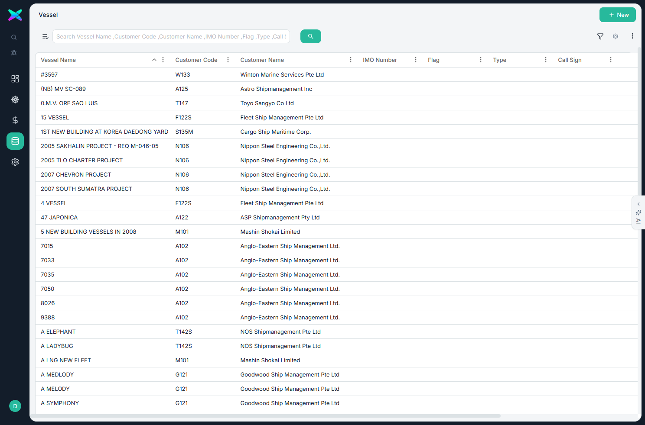Click the AI sparkle icon on side tab
Screen dimensions: 645x425
[x=638, y=212]
